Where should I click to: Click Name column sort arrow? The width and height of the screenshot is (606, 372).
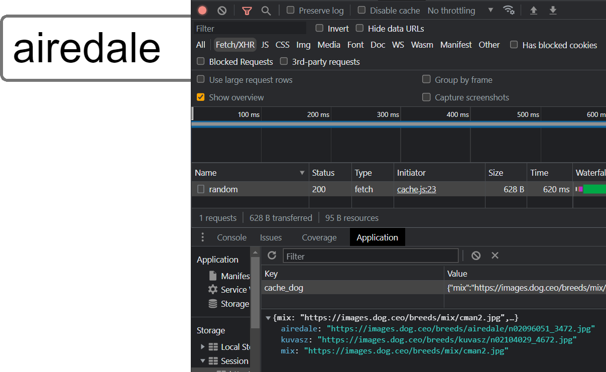click(302, 173)
